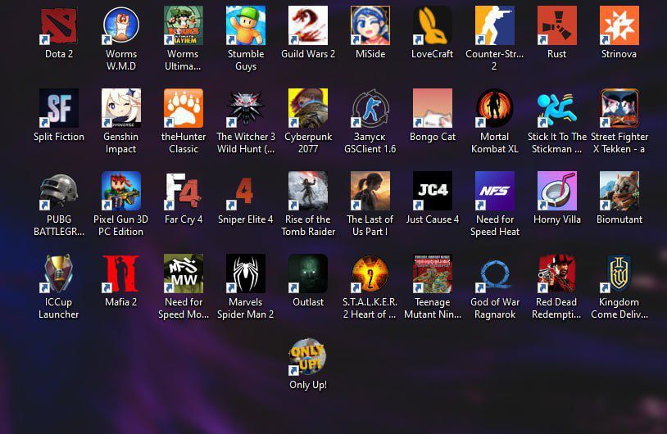Click the Cyberpunk 2077 shortcut
The width and height of the screenshot is (667, 434).
coord(308,108)
